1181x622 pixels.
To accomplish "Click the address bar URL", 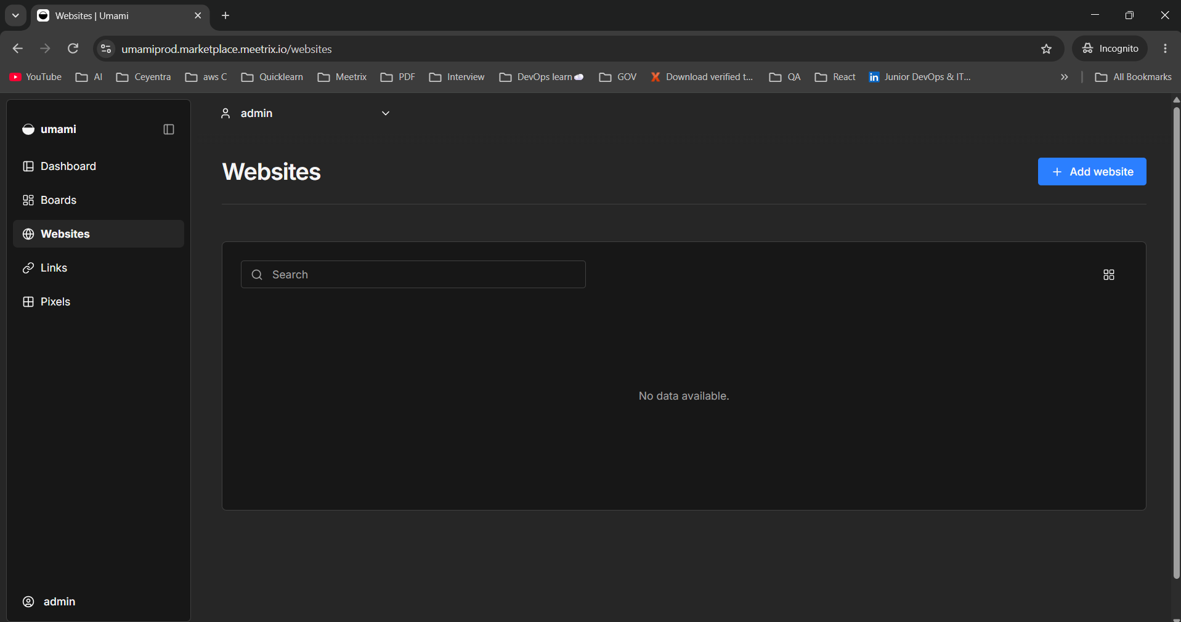I will pyautogui.click(x=227, y=49).
